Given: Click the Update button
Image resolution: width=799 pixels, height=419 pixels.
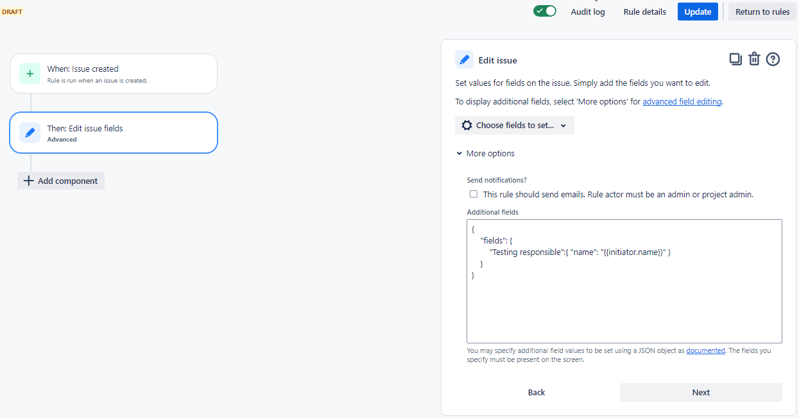Looking at the screenshot, I should coord(698,12).
